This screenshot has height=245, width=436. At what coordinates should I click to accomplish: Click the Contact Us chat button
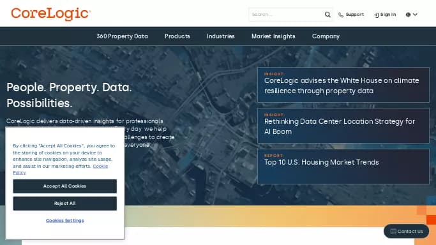pos(406,231)
